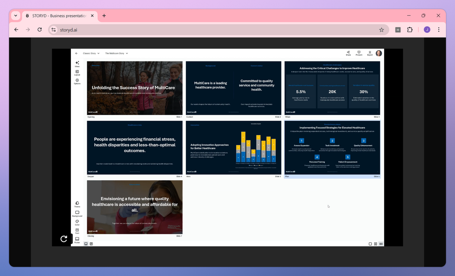Open Chrome three-dot menu

coord(439,30)
